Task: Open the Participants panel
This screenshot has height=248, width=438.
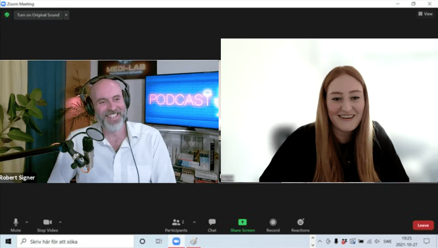Action: (176, 224)
